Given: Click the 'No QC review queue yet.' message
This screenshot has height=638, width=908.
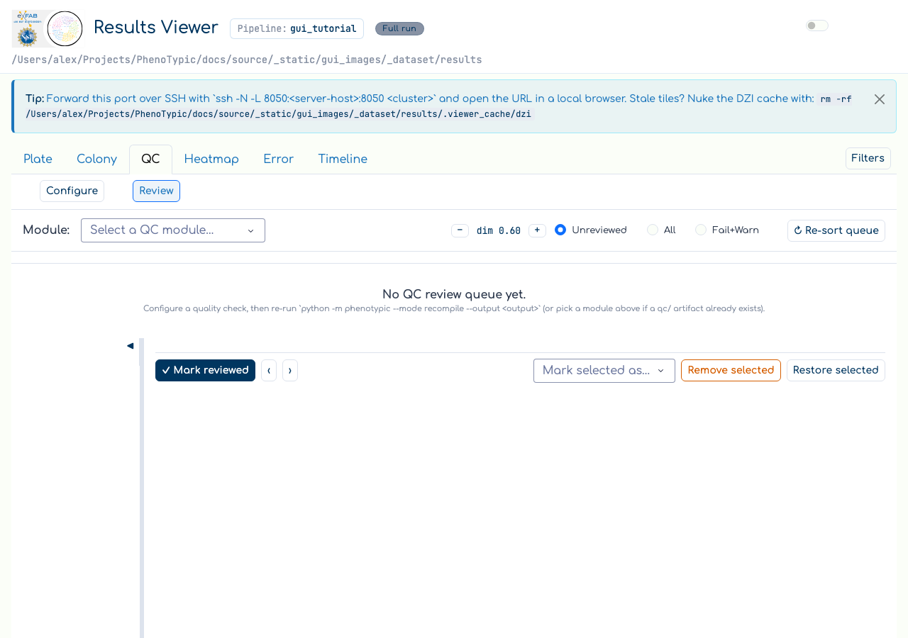Looking at the screenshot, I should [454, 294].
